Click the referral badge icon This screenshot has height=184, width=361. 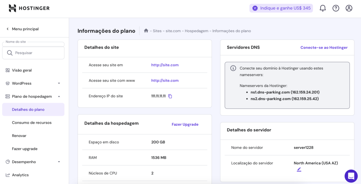pos(255,8)
